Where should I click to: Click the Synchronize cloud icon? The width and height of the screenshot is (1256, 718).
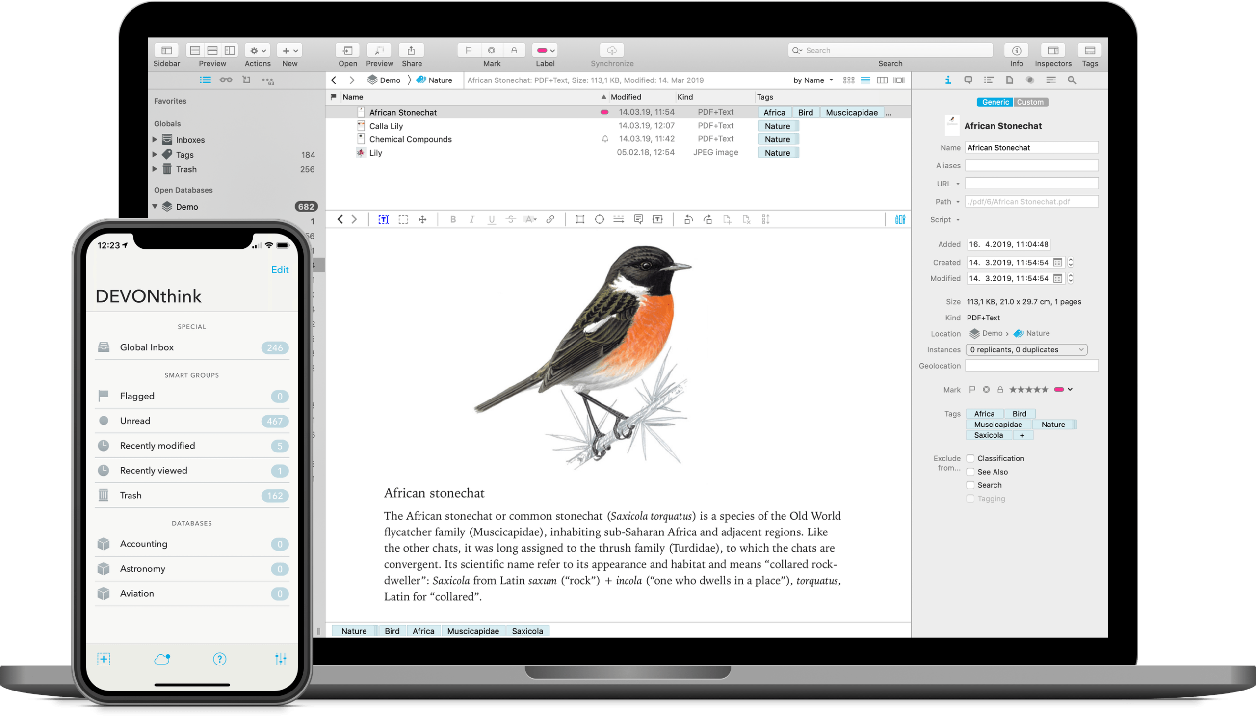(612, 50)
